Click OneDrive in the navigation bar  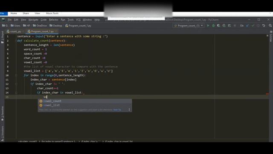click(x=40, y=26)
